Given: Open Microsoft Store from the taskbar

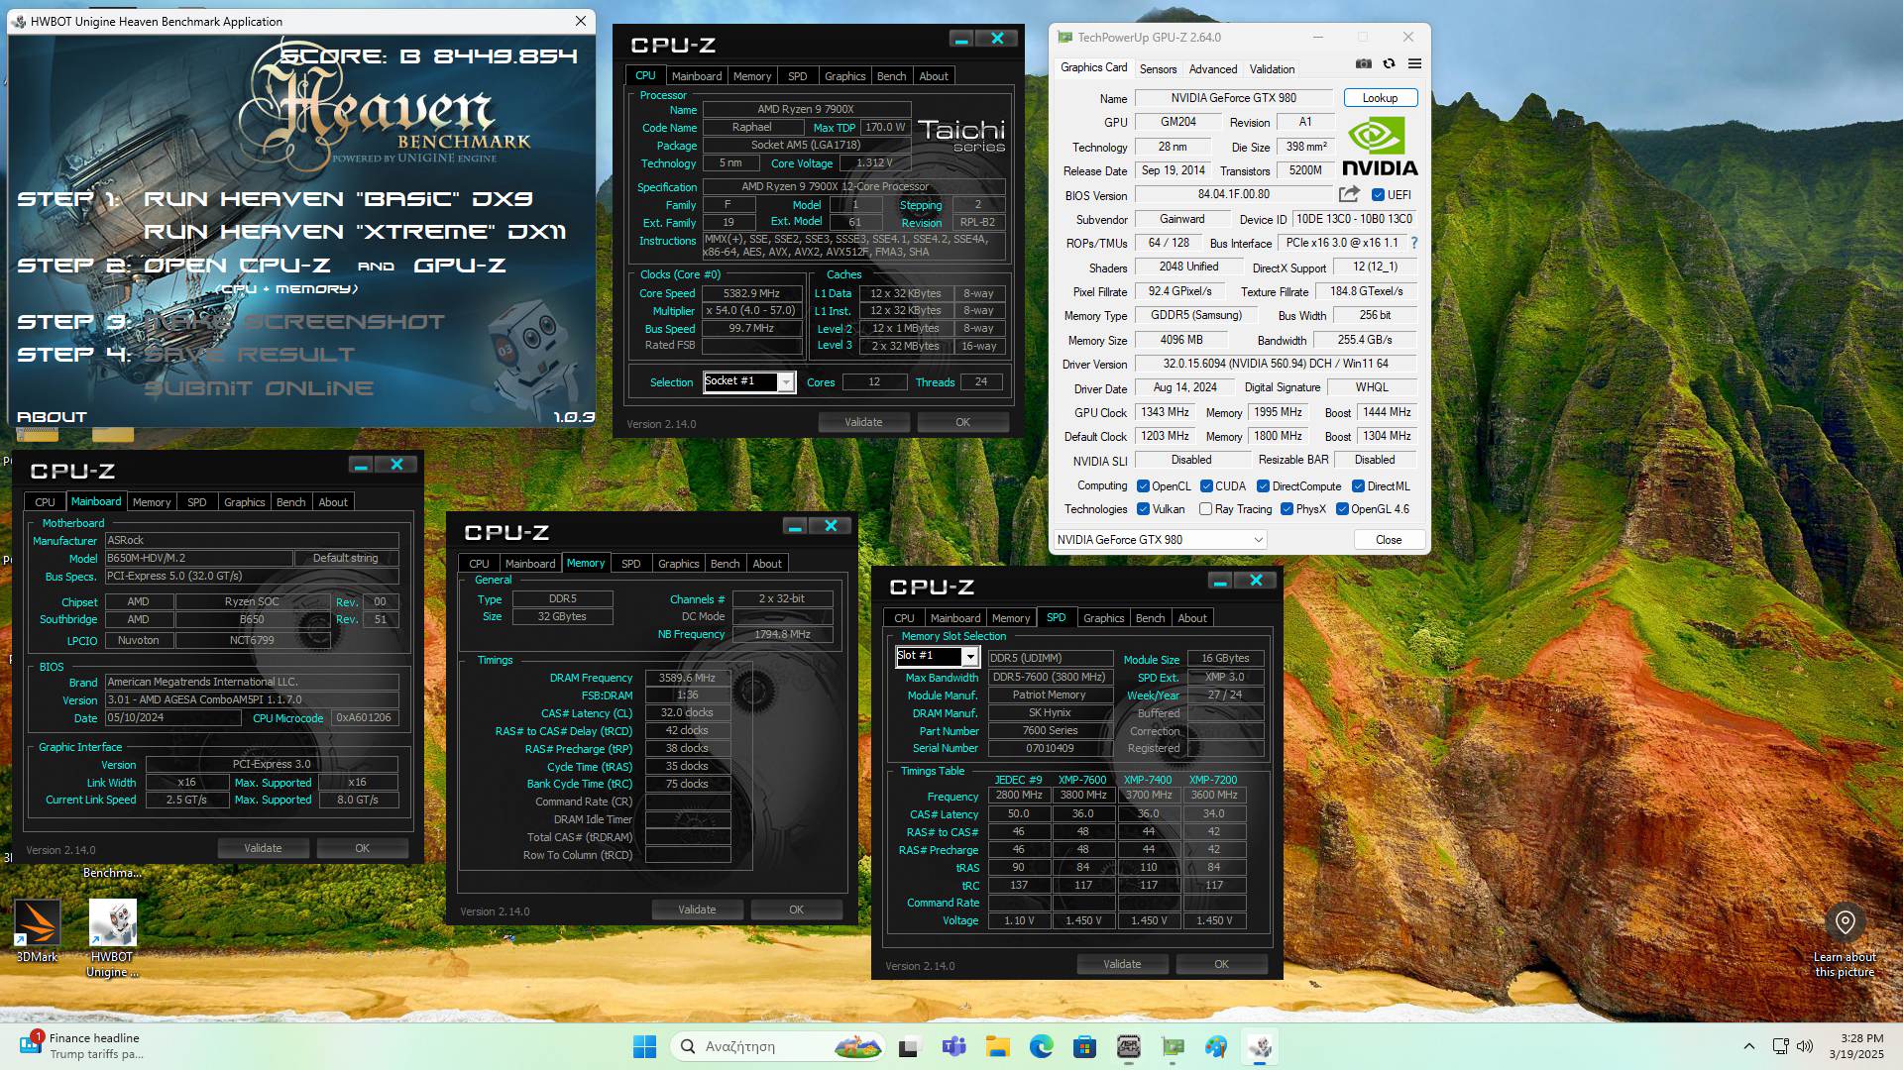Looking at the screenshot, I should [1084, 1046].
